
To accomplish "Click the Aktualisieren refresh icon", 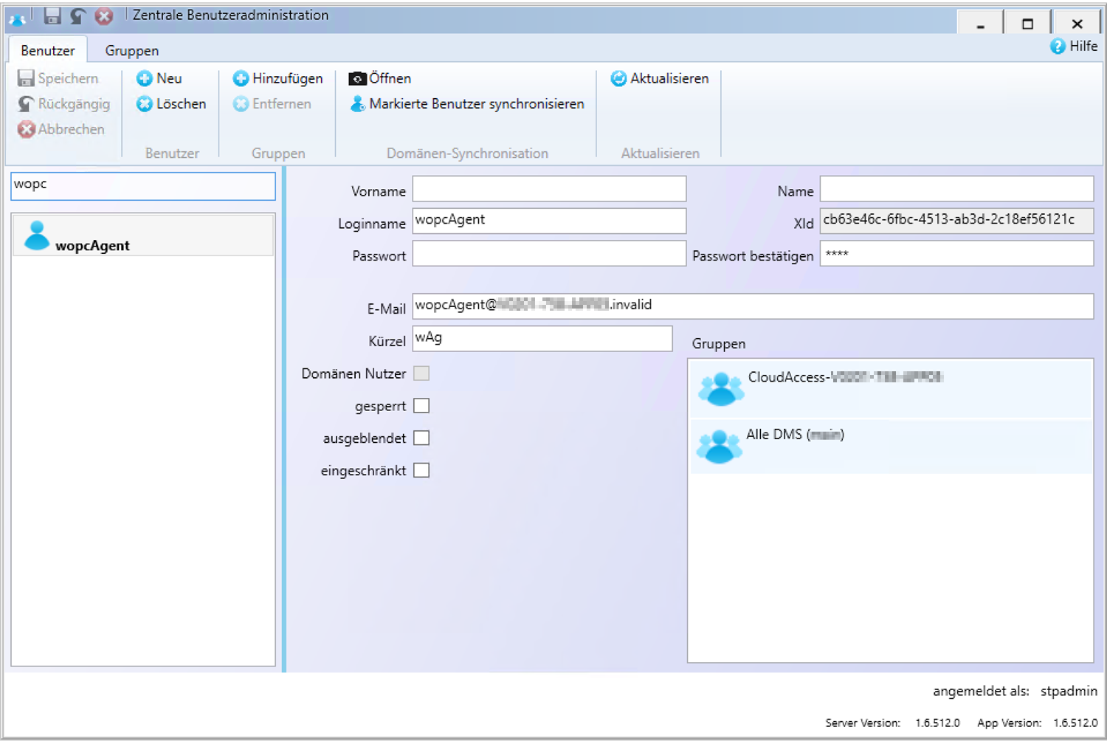I will (618, 78).
